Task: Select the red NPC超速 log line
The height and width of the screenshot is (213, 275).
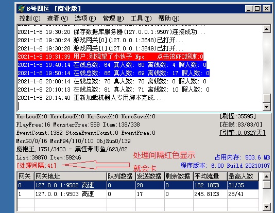Action: (111, 57)
